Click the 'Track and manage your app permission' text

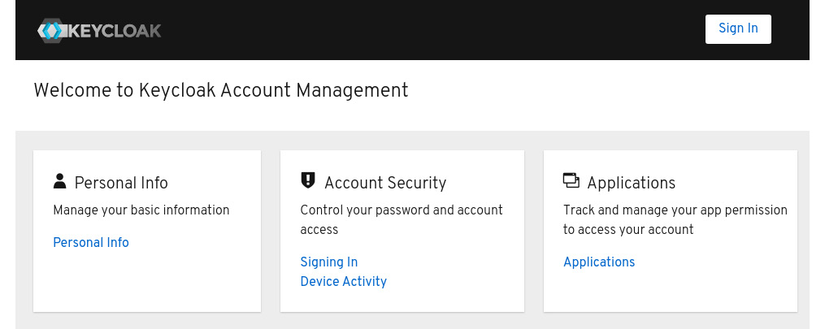point(675,210)
